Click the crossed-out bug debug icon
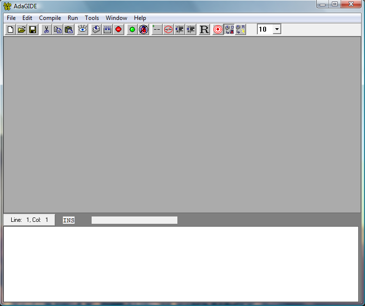 pyautogui.click(x=143, y=30)
